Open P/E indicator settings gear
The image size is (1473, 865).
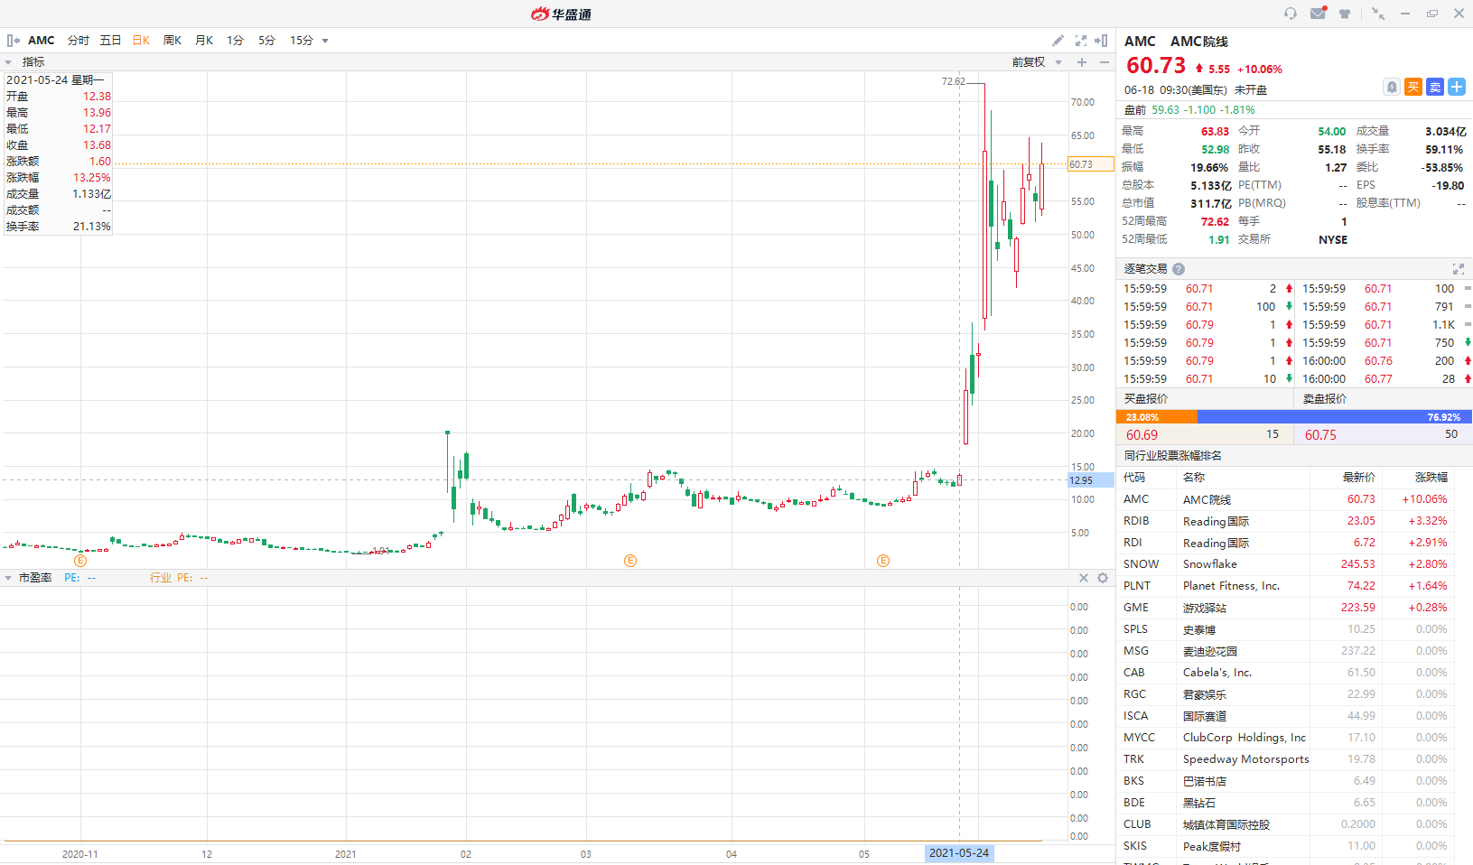pos(1103,578)
